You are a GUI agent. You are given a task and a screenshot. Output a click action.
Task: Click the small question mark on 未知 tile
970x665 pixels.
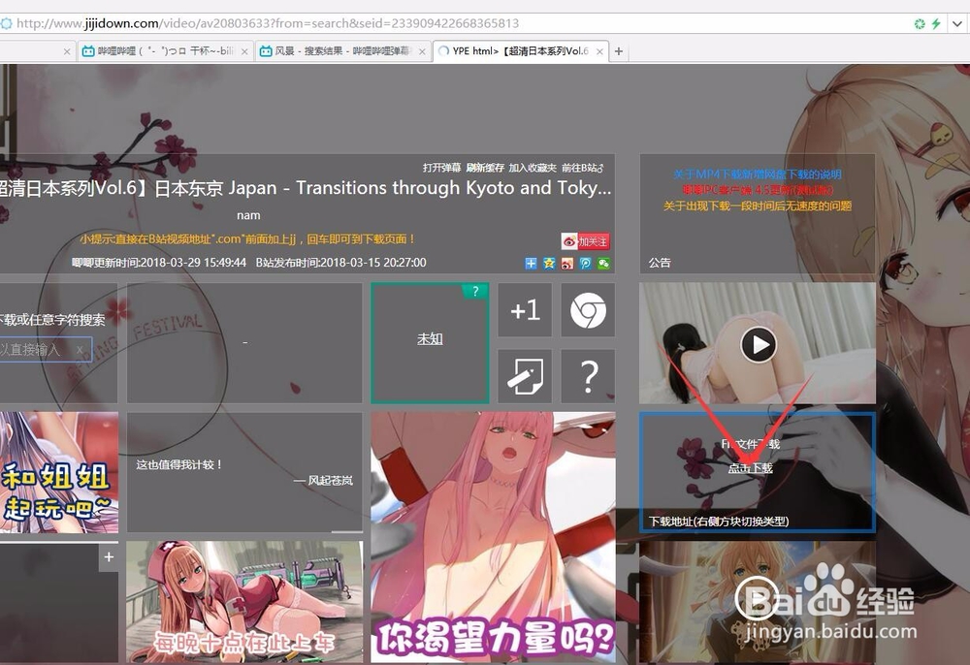pos(475,291)
